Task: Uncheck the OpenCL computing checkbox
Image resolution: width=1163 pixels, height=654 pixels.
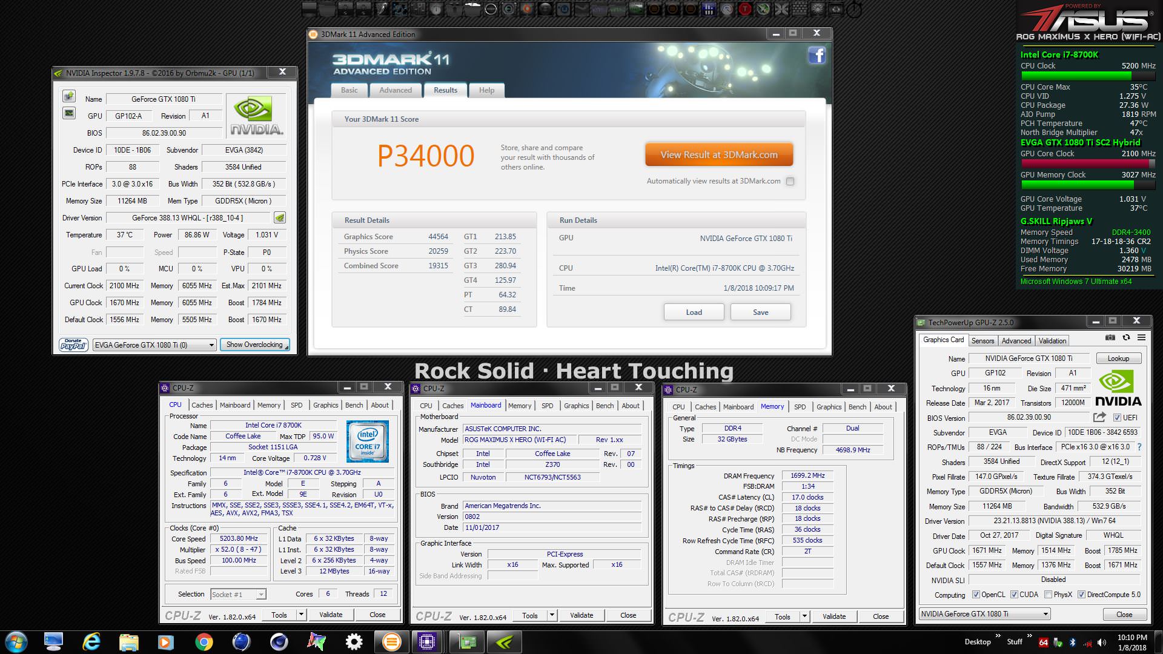Action: [976, 595]
